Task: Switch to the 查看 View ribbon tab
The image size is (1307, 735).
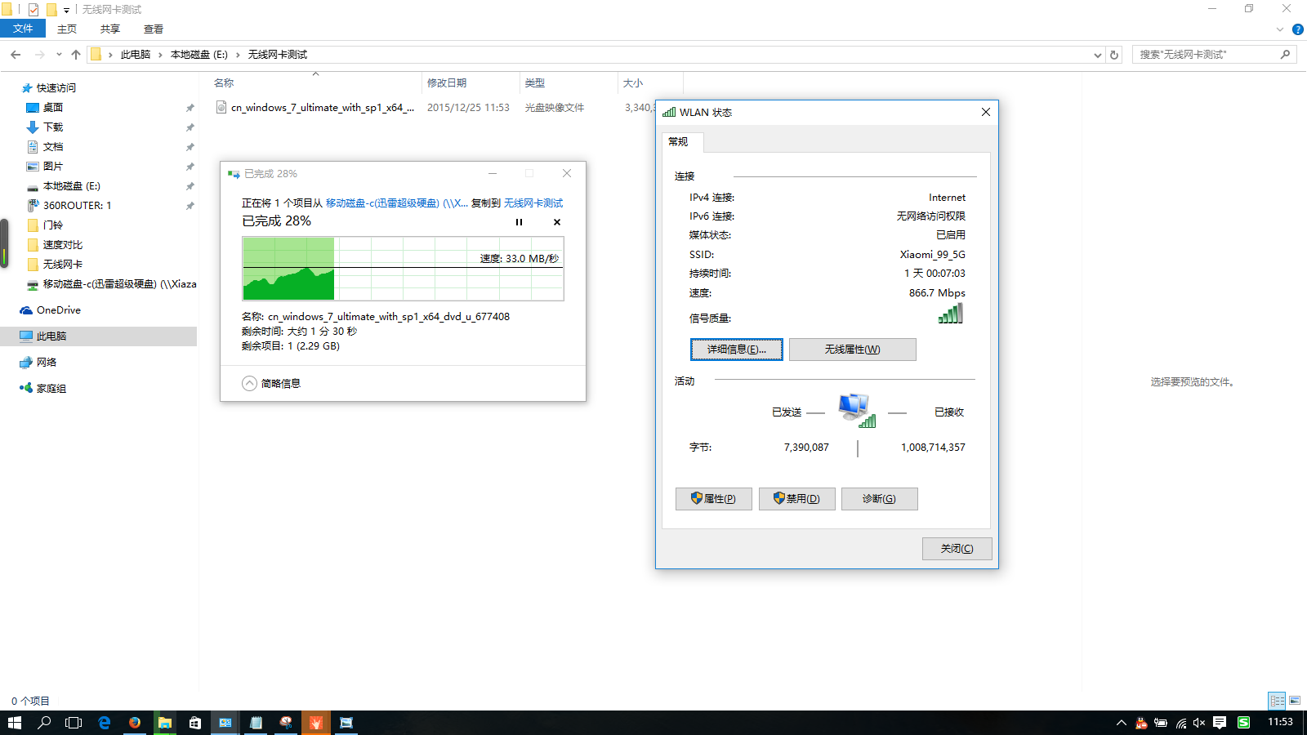Action: [154, 29]
